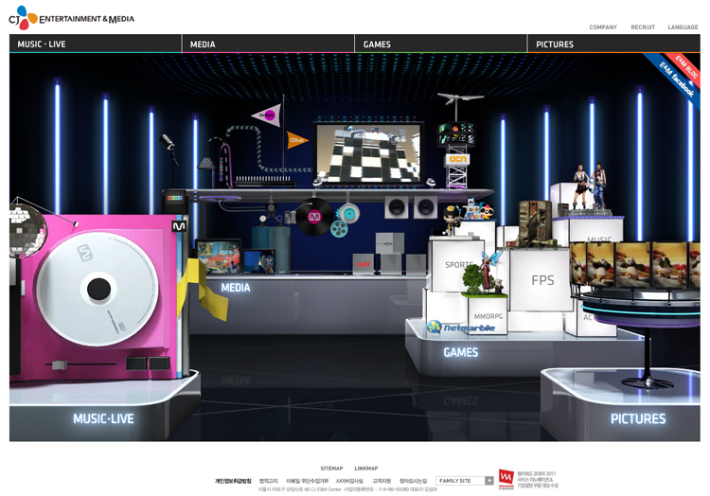
Task: Click the vintage car screen thumbnail
Action: pyautogui.click(x=219, y=257)
